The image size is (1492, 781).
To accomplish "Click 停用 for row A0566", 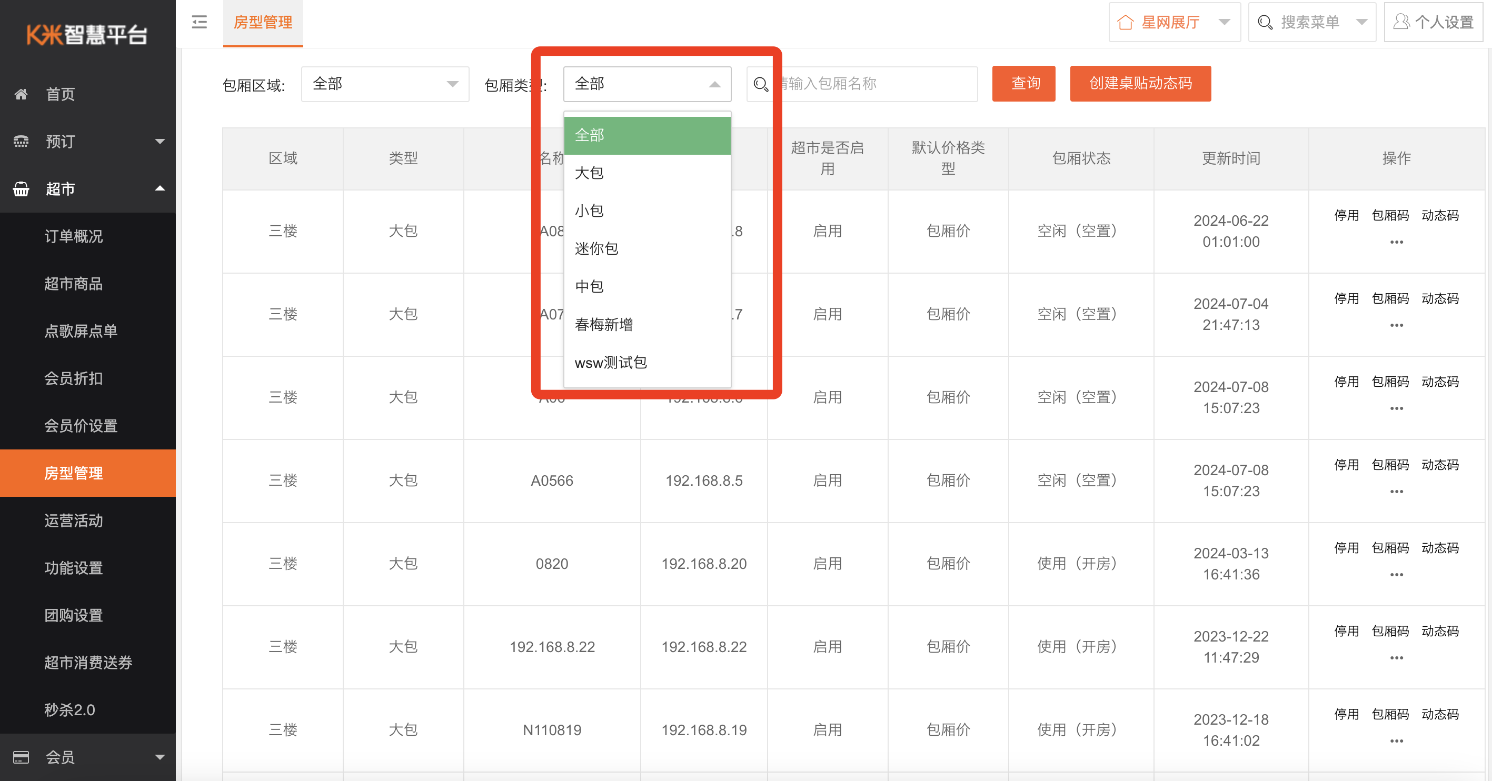I will point(1346,465).
